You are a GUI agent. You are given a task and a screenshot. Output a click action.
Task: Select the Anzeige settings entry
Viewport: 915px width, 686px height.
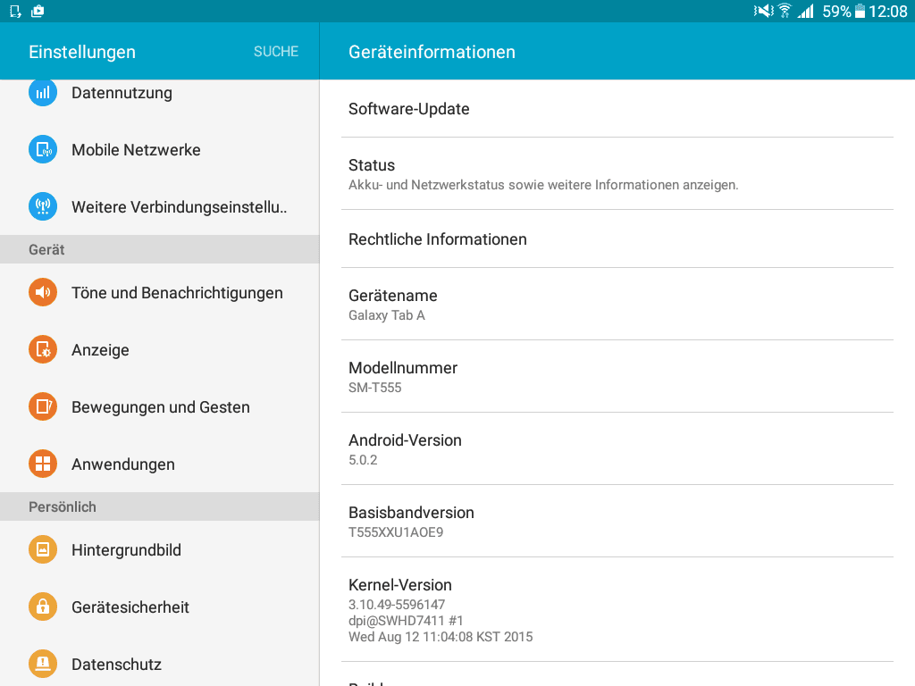click(159, 350)
